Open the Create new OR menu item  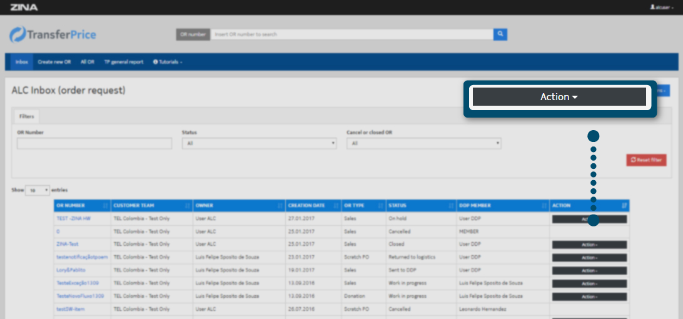tap(54, 62)
